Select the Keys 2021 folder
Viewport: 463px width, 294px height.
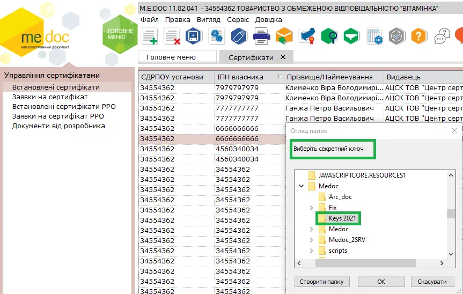(342, 218)
